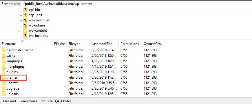The height and width of the screenshot is (104, 252).
Task: Select weloveadidas in the remote tree
Action: (39, 20)
